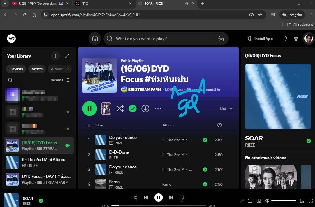
Task: Click the Spotify logo
Action: coord(11,39)
